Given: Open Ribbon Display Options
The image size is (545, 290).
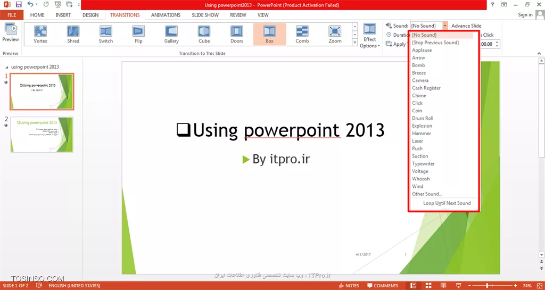Looking at the screenshot, I should 504,4.
